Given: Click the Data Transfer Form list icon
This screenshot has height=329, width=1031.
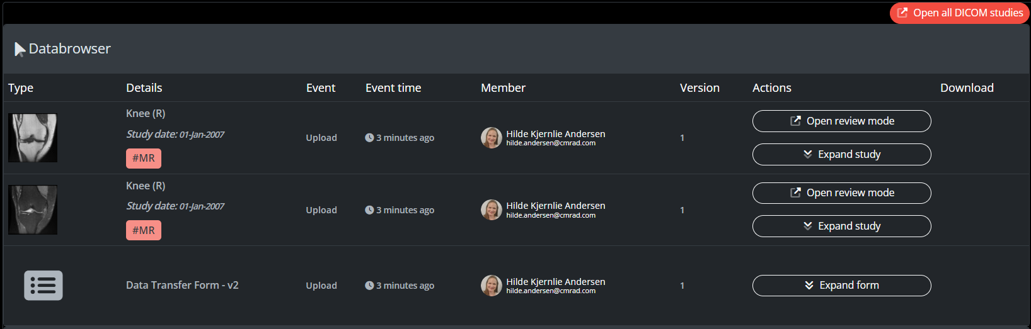Looking at the screenshot, I should pos(43,286).
